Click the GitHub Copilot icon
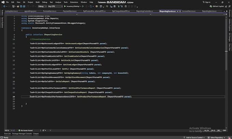 tap(211, 6)
